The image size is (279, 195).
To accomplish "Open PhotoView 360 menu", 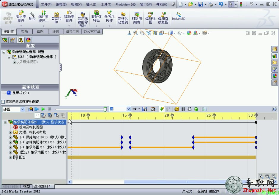I will (x=125, y=4).
